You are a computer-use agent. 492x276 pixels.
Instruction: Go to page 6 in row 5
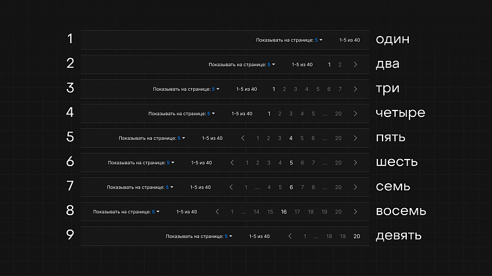point(313,138)
